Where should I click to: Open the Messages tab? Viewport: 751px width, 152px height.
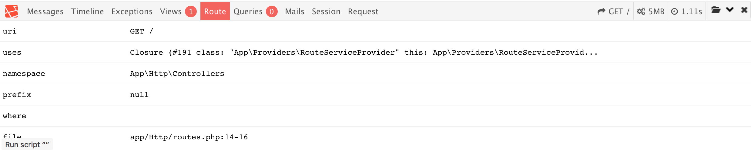tap(45, 11)
